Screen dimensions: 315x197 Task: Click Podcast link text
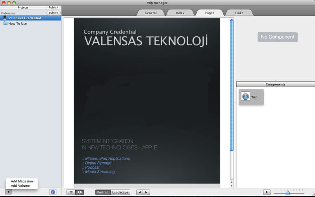(x=92, y=167)
